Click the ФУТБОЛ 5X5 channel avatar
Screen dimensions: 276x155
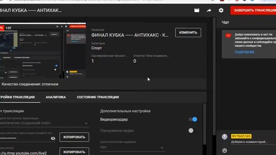(x=224, y=136)
